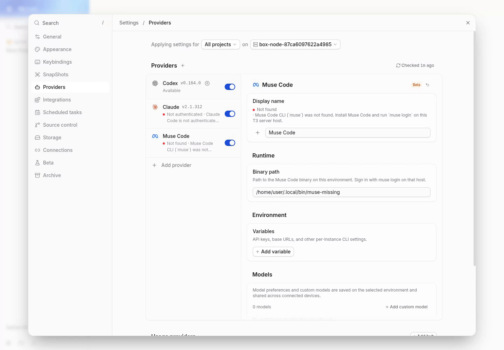Click the Settings breadcrumb link
504x350 pixels.
point(129,23)
